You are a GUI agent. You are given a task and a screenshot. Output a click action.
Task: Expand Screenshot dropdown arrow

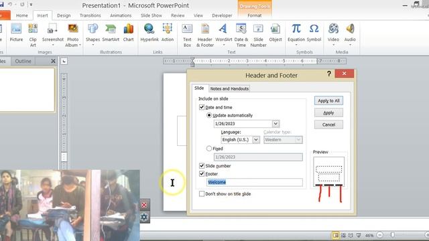(x=52, y=45)
